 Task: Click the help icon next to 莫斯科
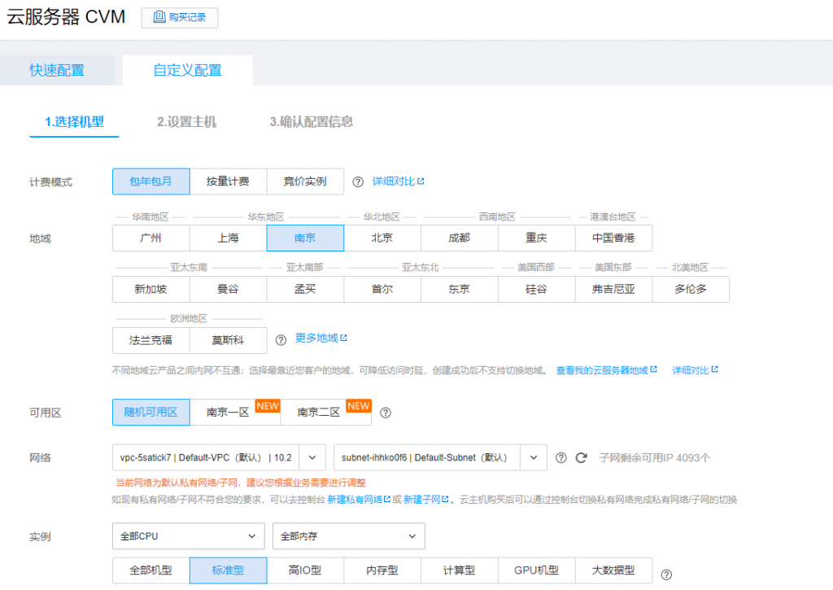[x=281, y=340]
